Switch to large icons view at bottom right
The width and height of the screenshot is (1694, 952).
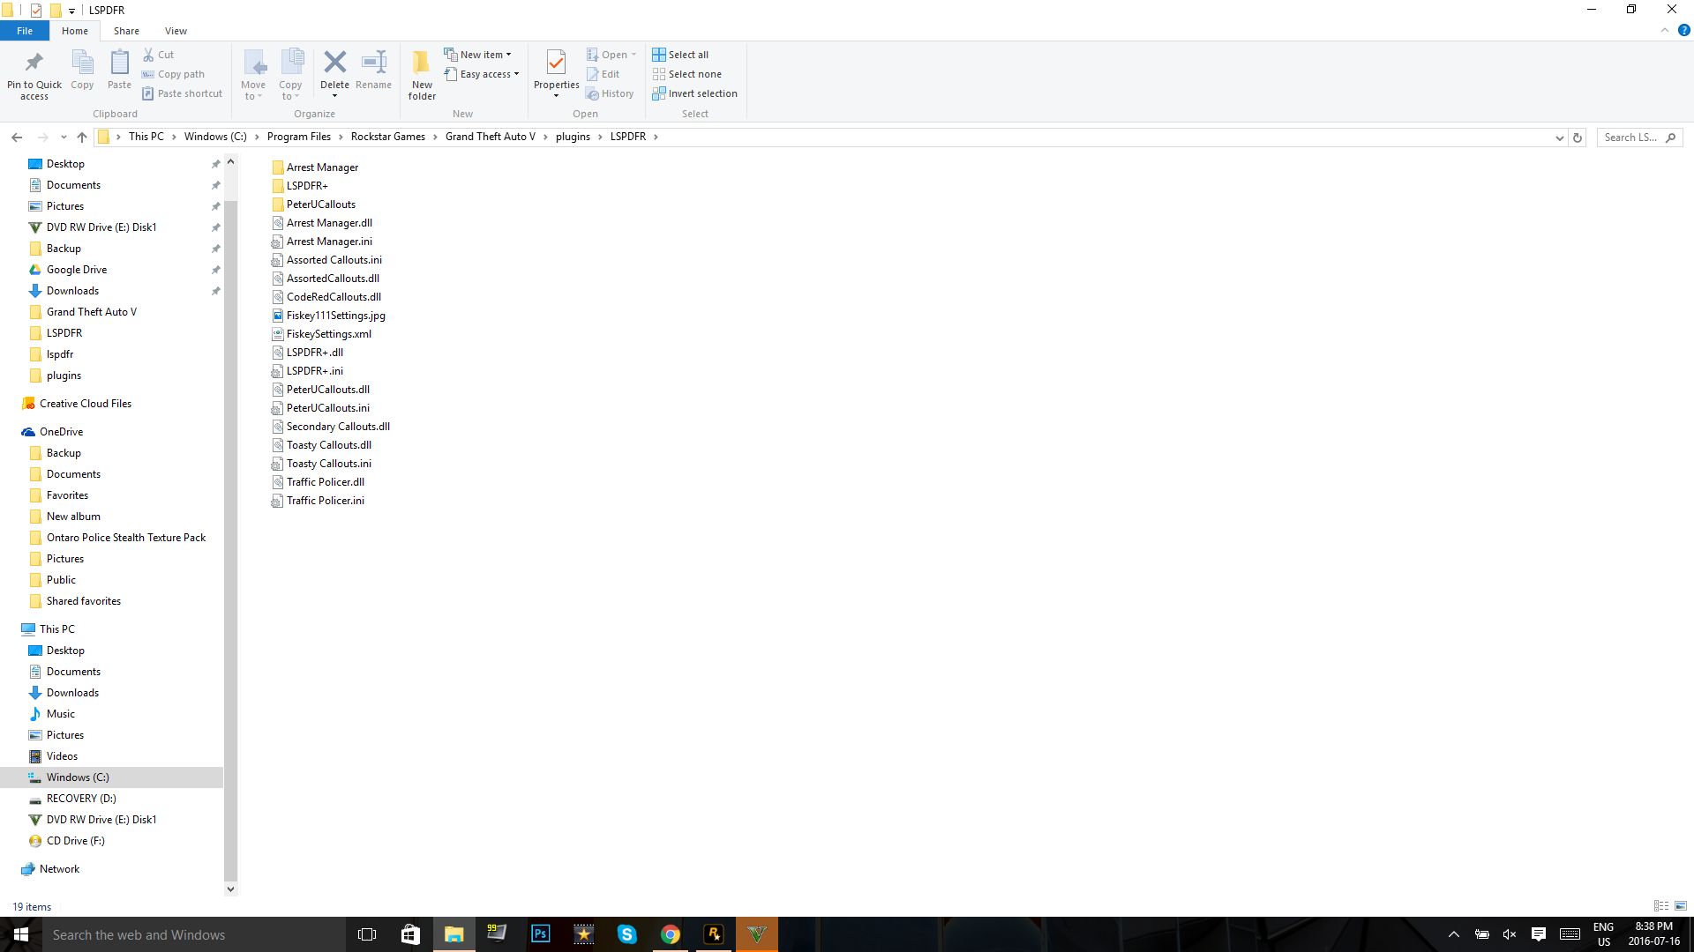pyautogui.click(x=1681, y=906)
